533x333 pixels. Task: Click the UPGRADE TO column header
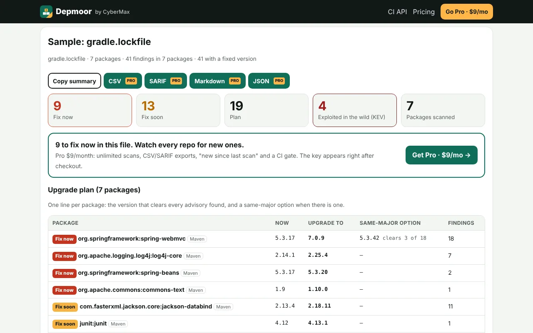click(x=326, y=223)
